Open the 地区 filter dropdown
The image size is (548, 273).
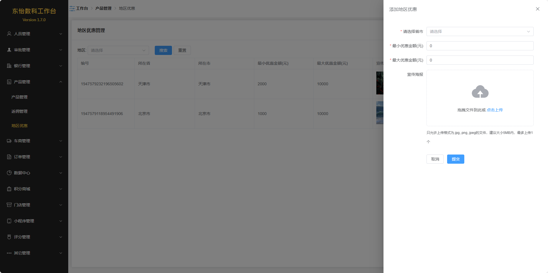[x=118, y=50]
